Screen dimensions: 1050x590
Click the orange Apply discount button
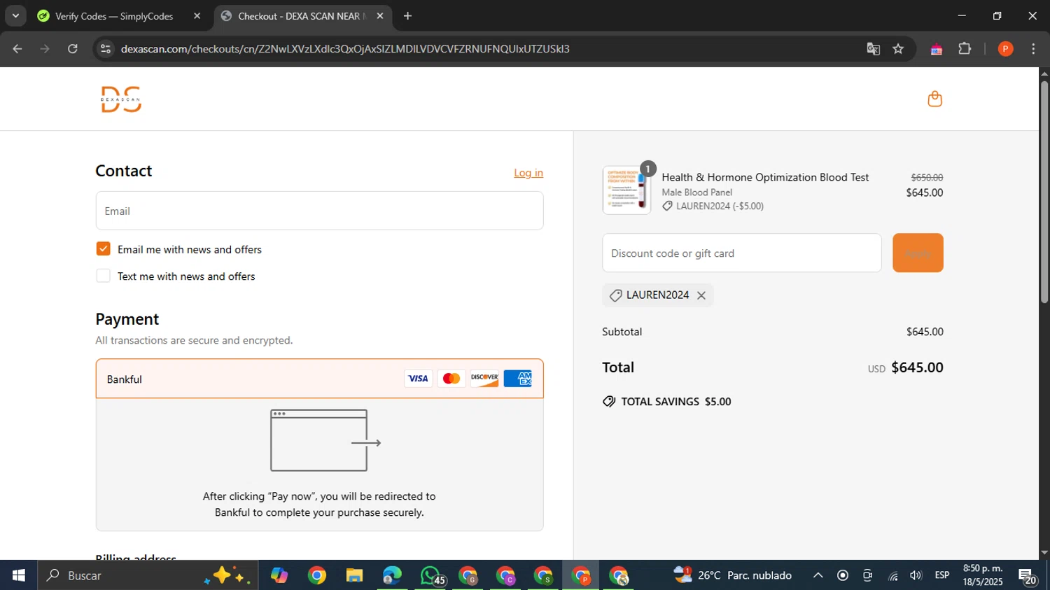pyautogui.click(x=918, y=253)
